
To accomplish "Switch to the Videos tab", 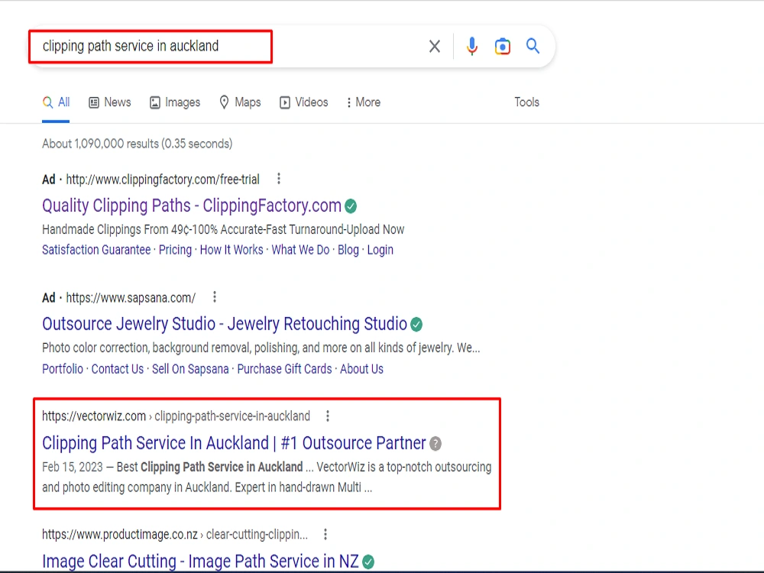I will pos(304,102).
